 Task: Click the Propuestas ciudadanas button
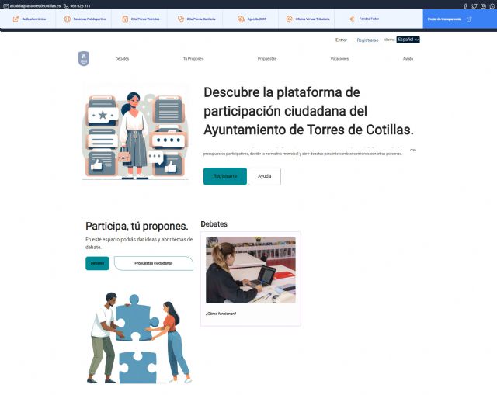(x=153, y=263)
